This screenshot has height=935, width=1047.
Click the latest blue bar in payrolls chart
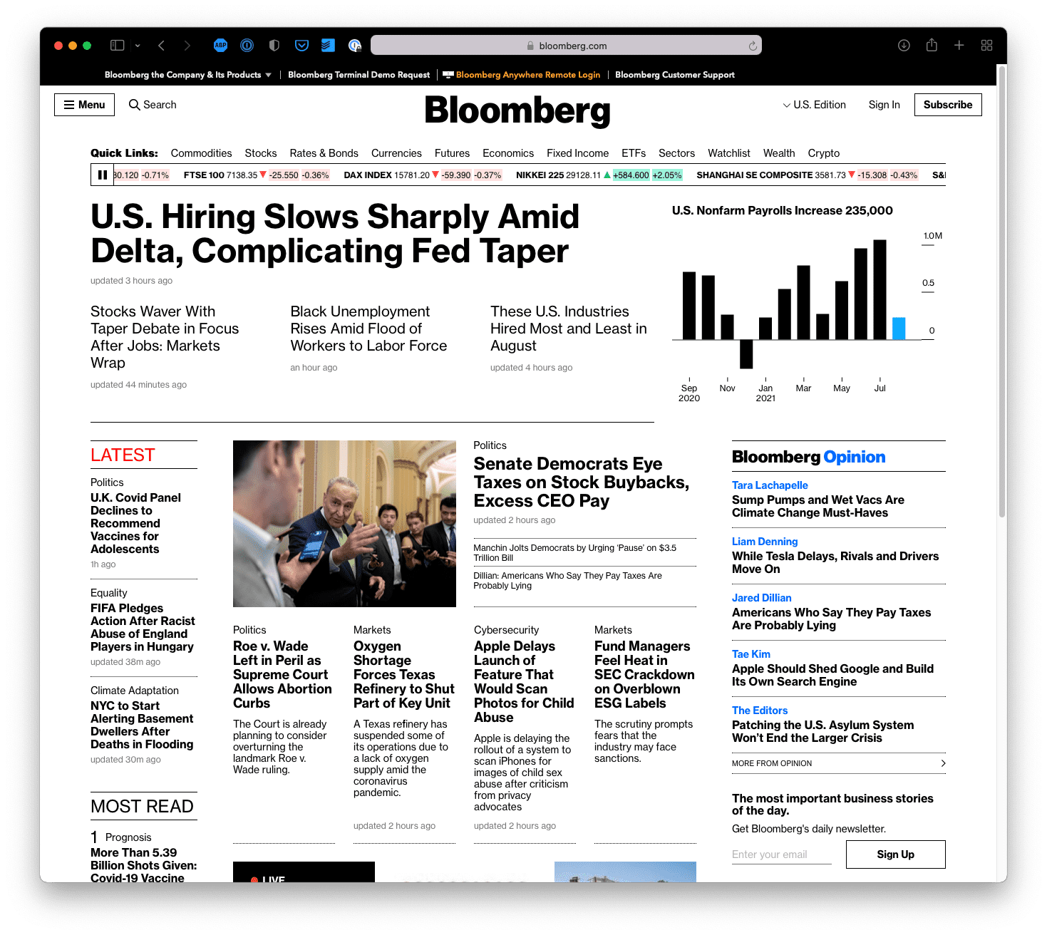tap(899, 329)
